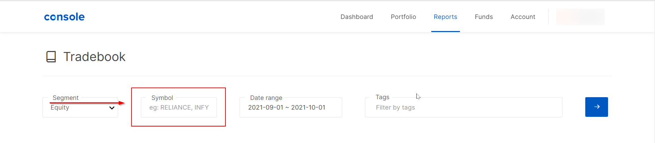Expand the Segment dropdown chevron
Screen dimensions: 655x143
click(112, 108)
